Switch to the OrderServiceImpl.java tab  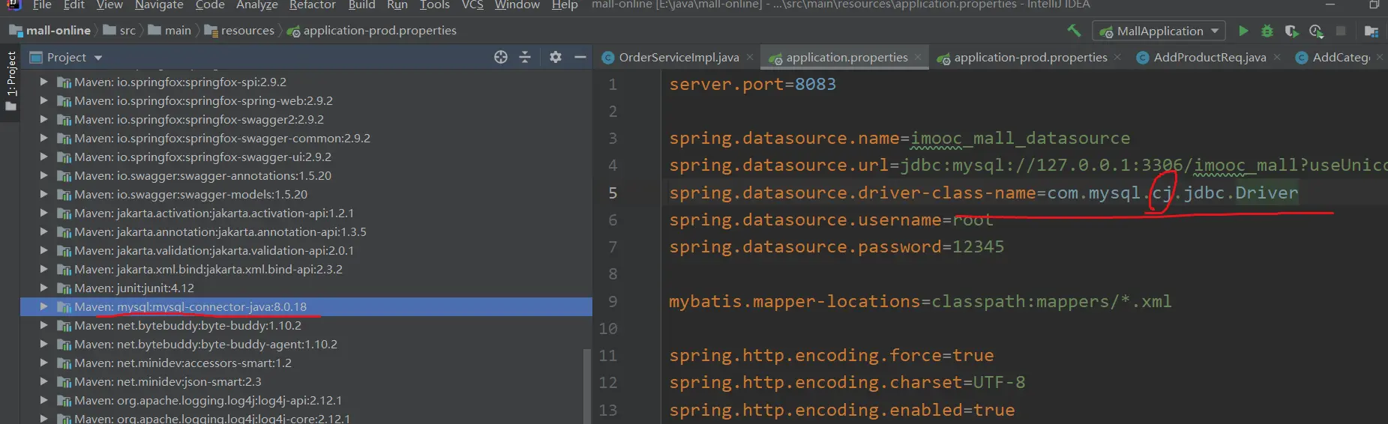tap(678, 58)
